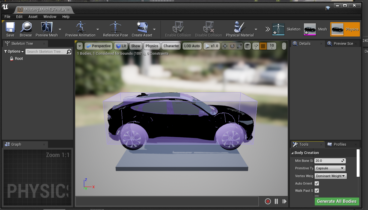Viewport: 368px width, 210px height.
Task: Click the surface snapping icon
Action: 256,46
